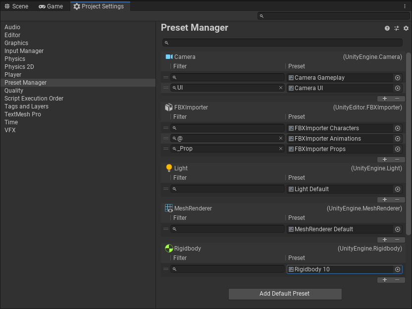
Task: Click the filter field containing _Prop
Action: (x=227, y=149)
